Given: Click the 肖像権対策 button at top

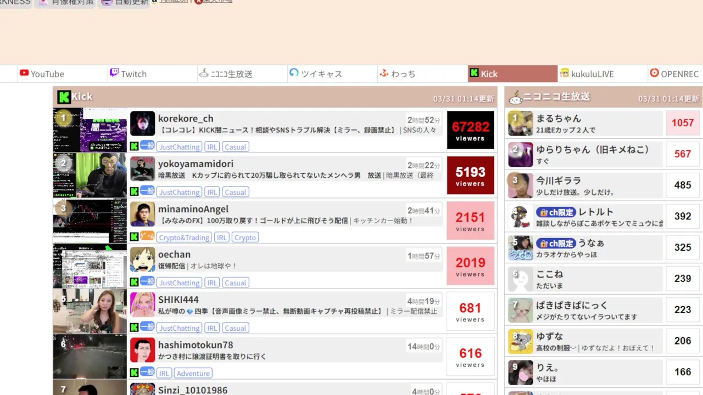Looking at the screenshot, I should (66, 3).
